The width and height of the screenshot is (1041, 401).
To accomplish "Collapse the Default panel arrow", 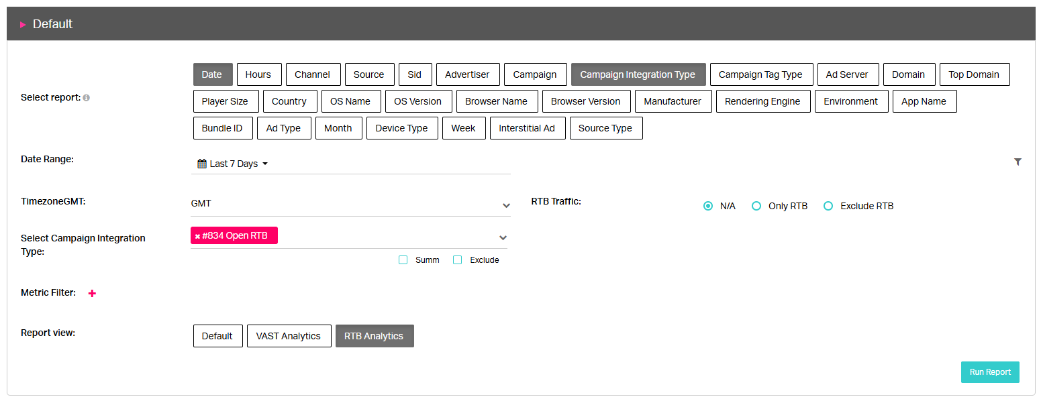I will 23,24.
